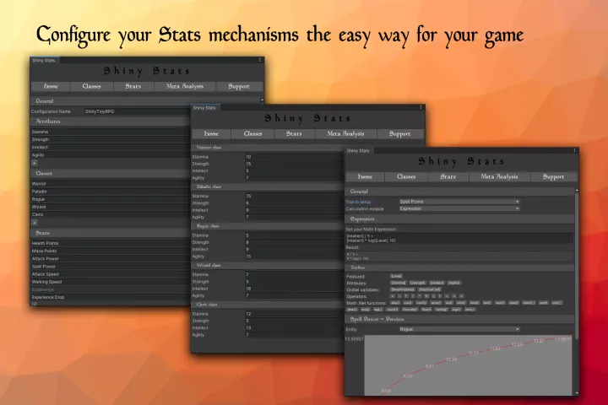Switch to Home tab in middle window
Viewport: 608px width, 405px height.
211,133
